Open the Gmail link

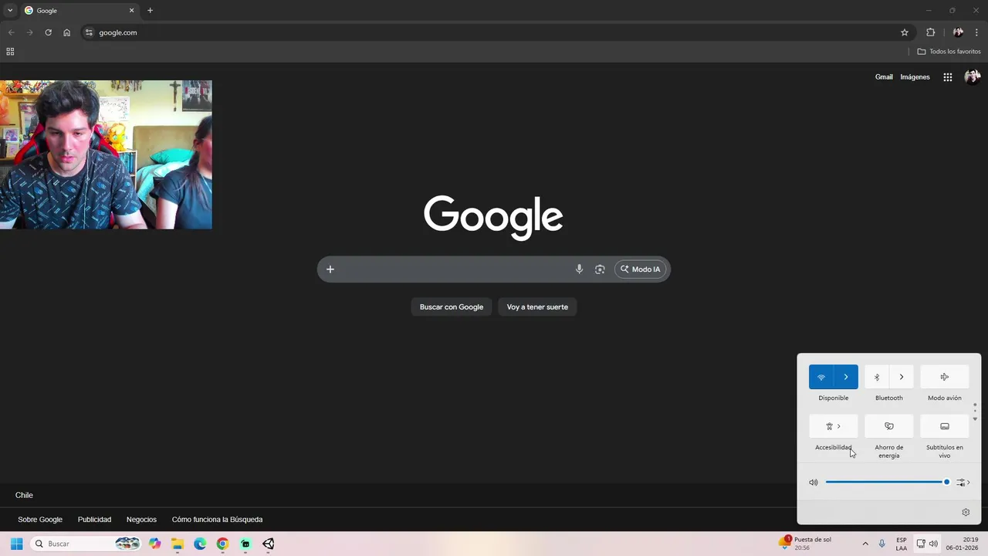[884, 77]
